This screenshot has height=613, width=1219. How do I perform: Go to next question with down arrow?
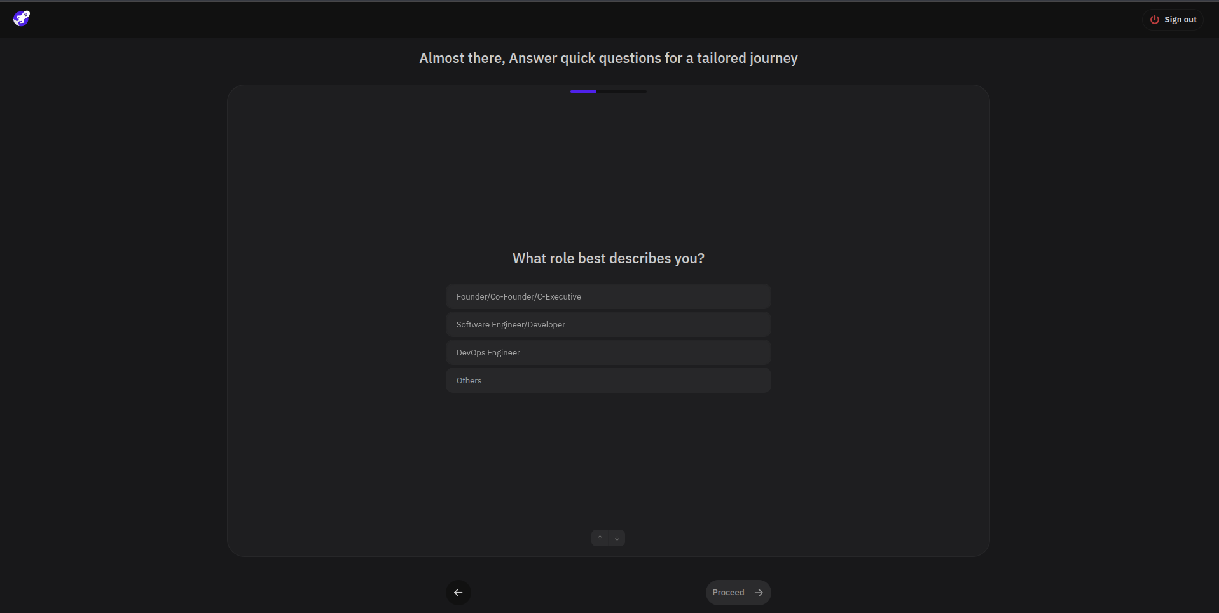coord(617,538)
